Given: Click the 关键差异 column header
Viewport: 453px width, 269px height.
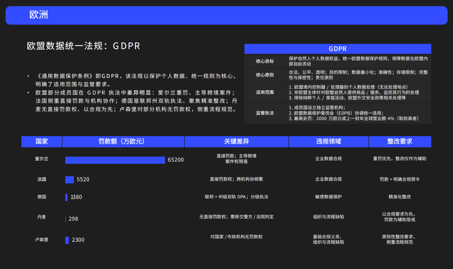Looking at the screenshot, I should coord(236,142).
